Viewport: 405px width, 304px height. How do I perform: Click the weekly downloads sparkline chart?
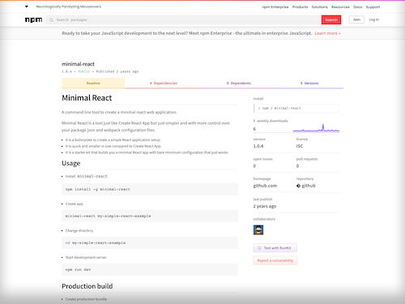(x=316, y=128)
